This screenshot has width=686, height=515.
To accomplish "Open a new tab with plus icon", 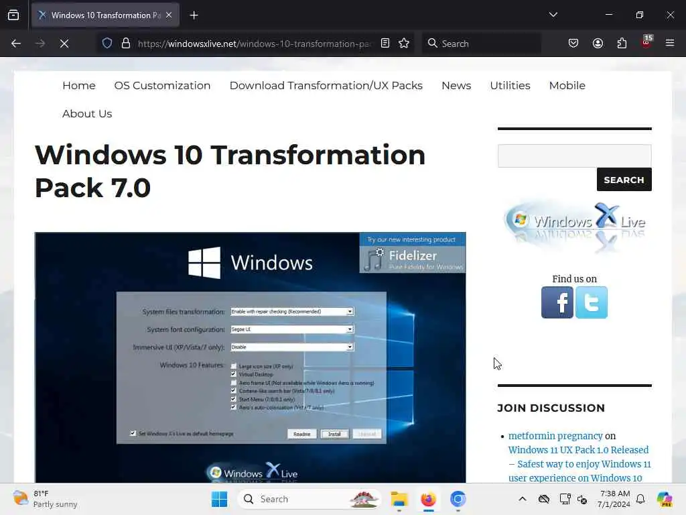I will 194,15.
